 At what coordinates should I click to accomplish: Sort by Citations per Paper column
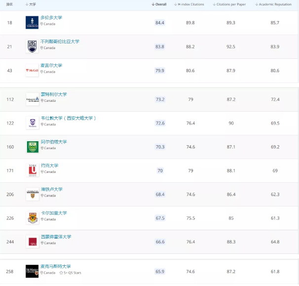pyautogui.click(x=229, y=4)
